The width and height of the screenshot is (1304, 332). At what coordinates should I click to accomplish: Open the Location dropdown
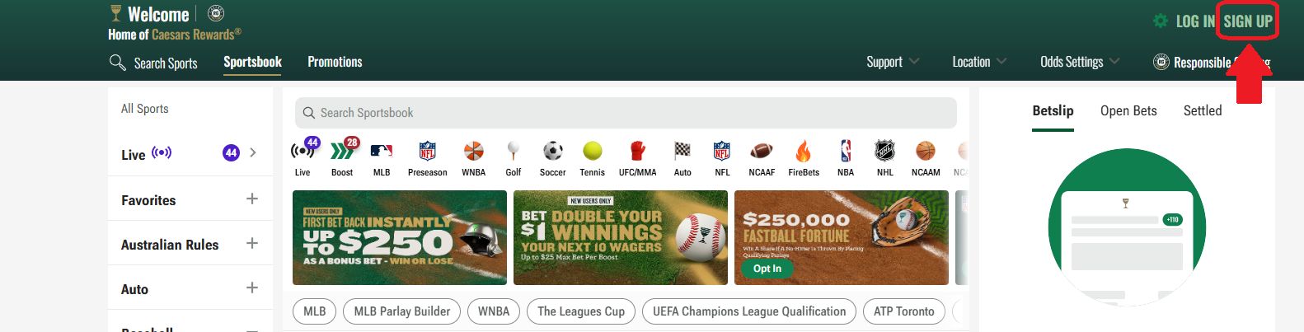[x=979, y=62]
